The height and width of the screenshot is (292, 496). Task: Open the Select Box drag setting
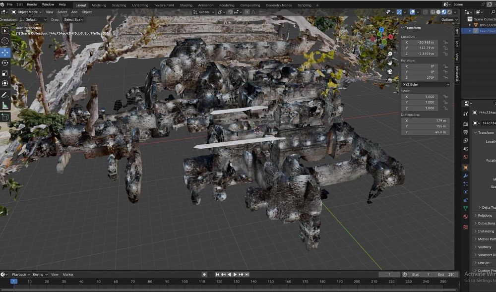point(73,19)
